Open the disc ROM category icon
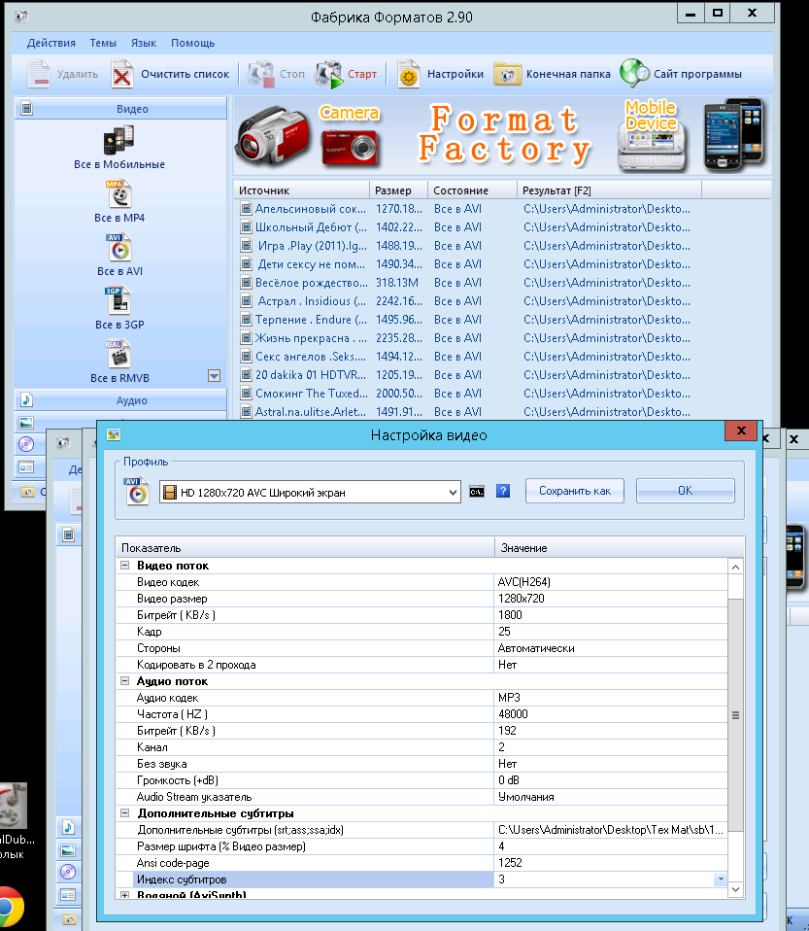 coord(26,444)
